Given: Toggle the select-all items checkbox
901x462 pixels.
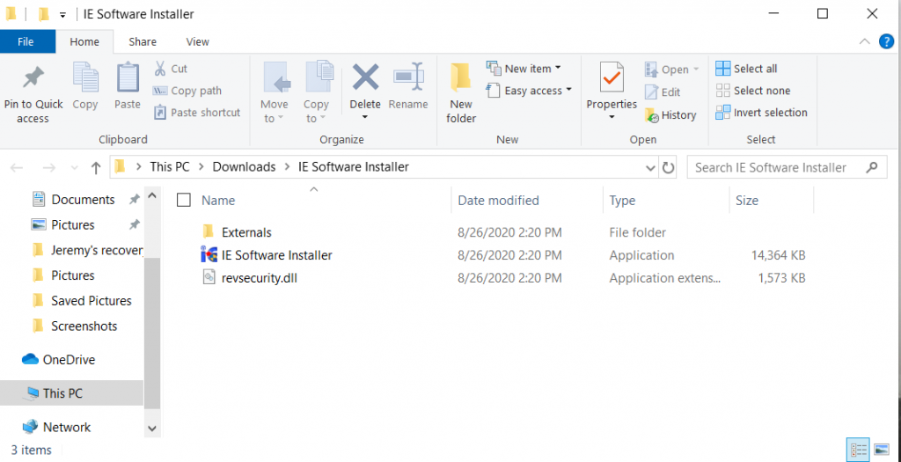Looking at the screenshot, I should (x=184, y=200).
